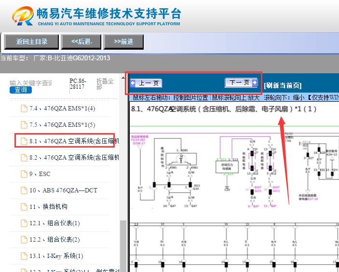The width and height of the screenshot is (339, 272).
Task: Click the PC.86-28117 text
Action: coord(78,84)
